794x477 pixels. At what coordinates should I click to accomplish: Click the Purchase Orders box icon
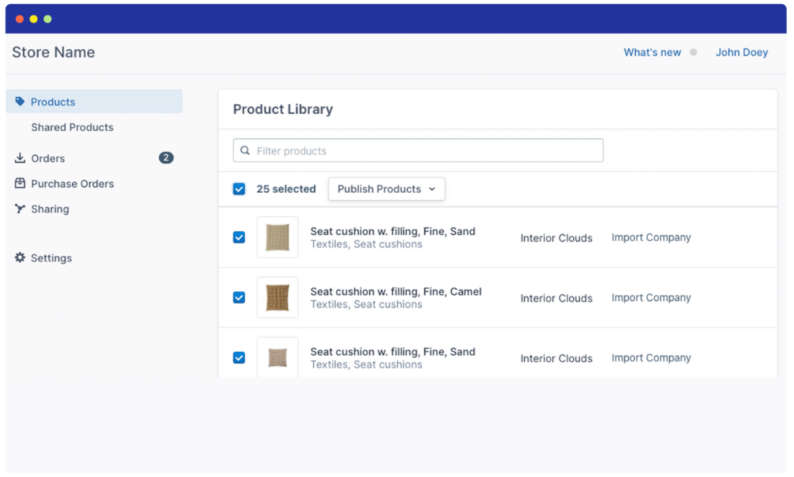tap(19, 183)
